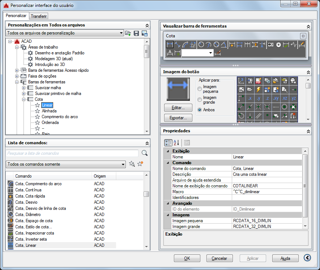Select Ambos radio button
320x270 pixels.
pyautogui.click(x=200, y=110)
